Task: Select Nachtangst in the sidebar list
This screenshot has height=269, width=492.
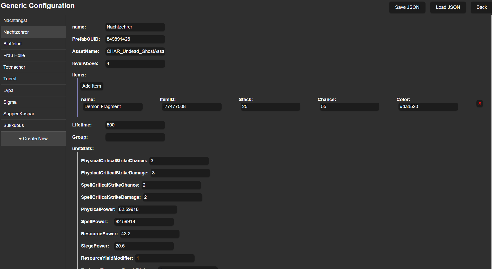Action: click(x=33, y=20)
